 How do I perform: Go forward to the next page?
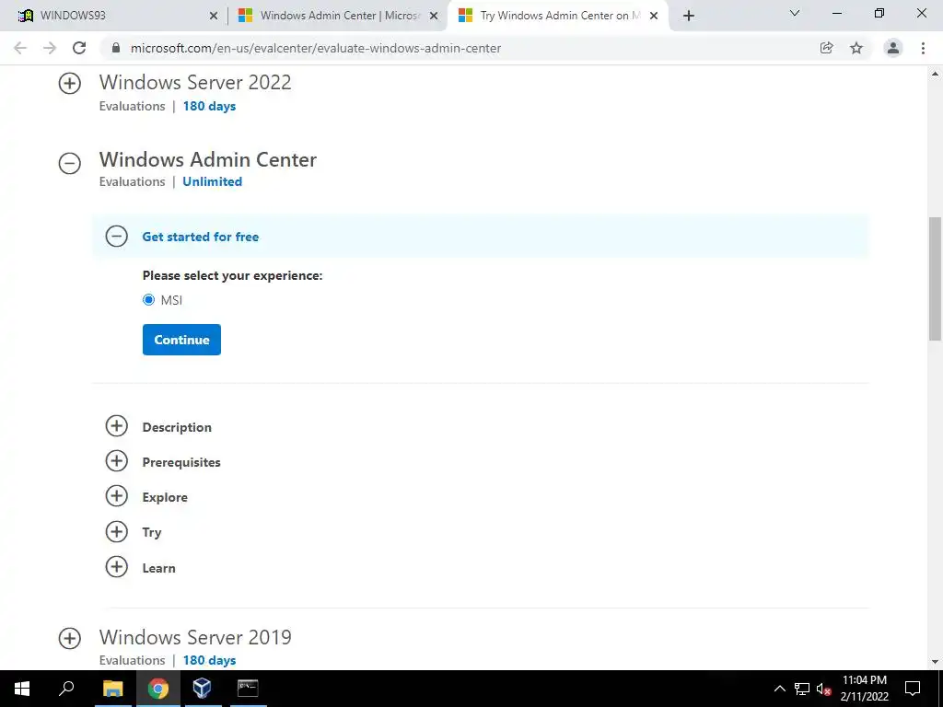coord(50,48)
